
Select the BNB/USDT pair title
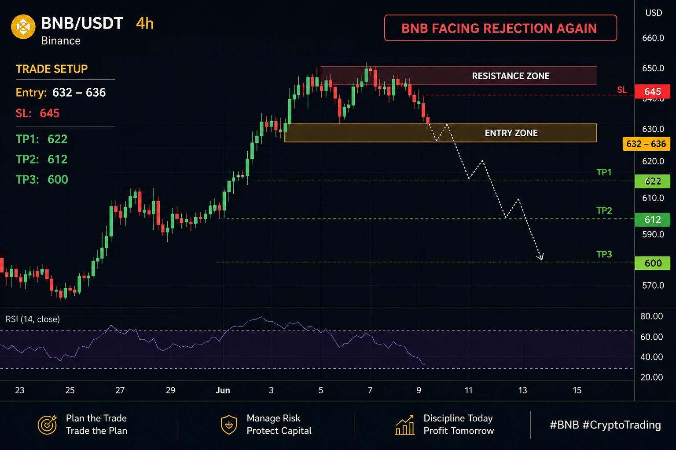[x=82, y=23]
